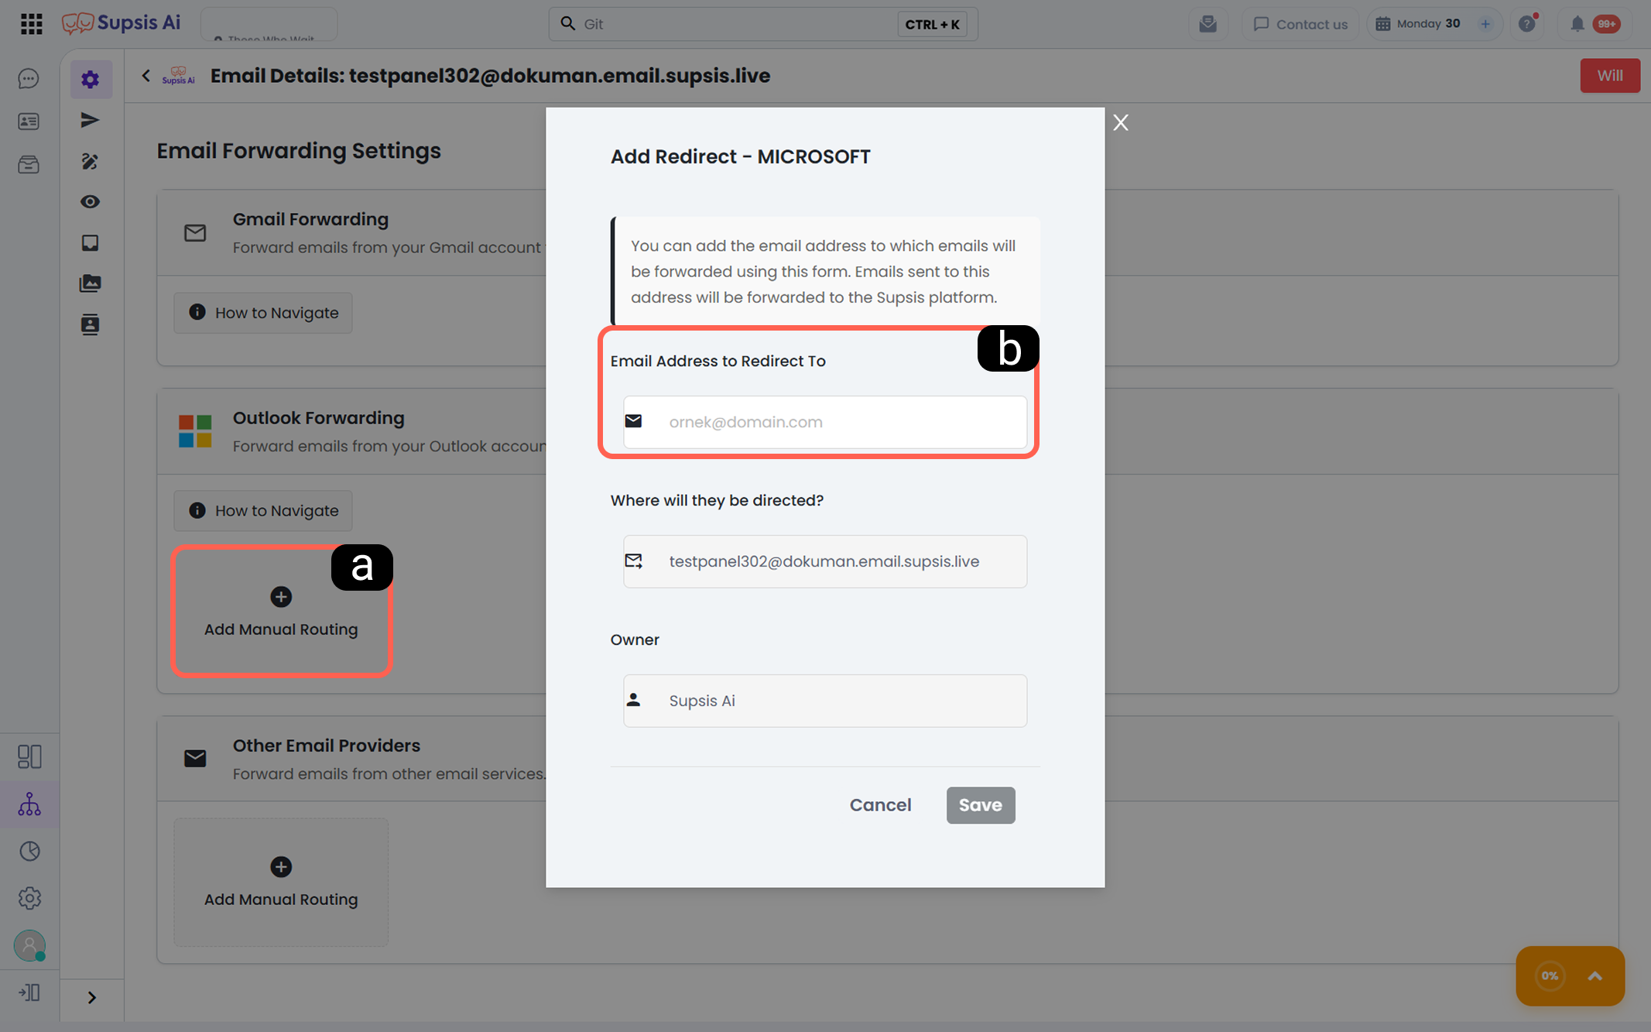The image size is (1651, 1032).
Task: Open the conversations chat icon in sidebar
Action: point(29,79)
